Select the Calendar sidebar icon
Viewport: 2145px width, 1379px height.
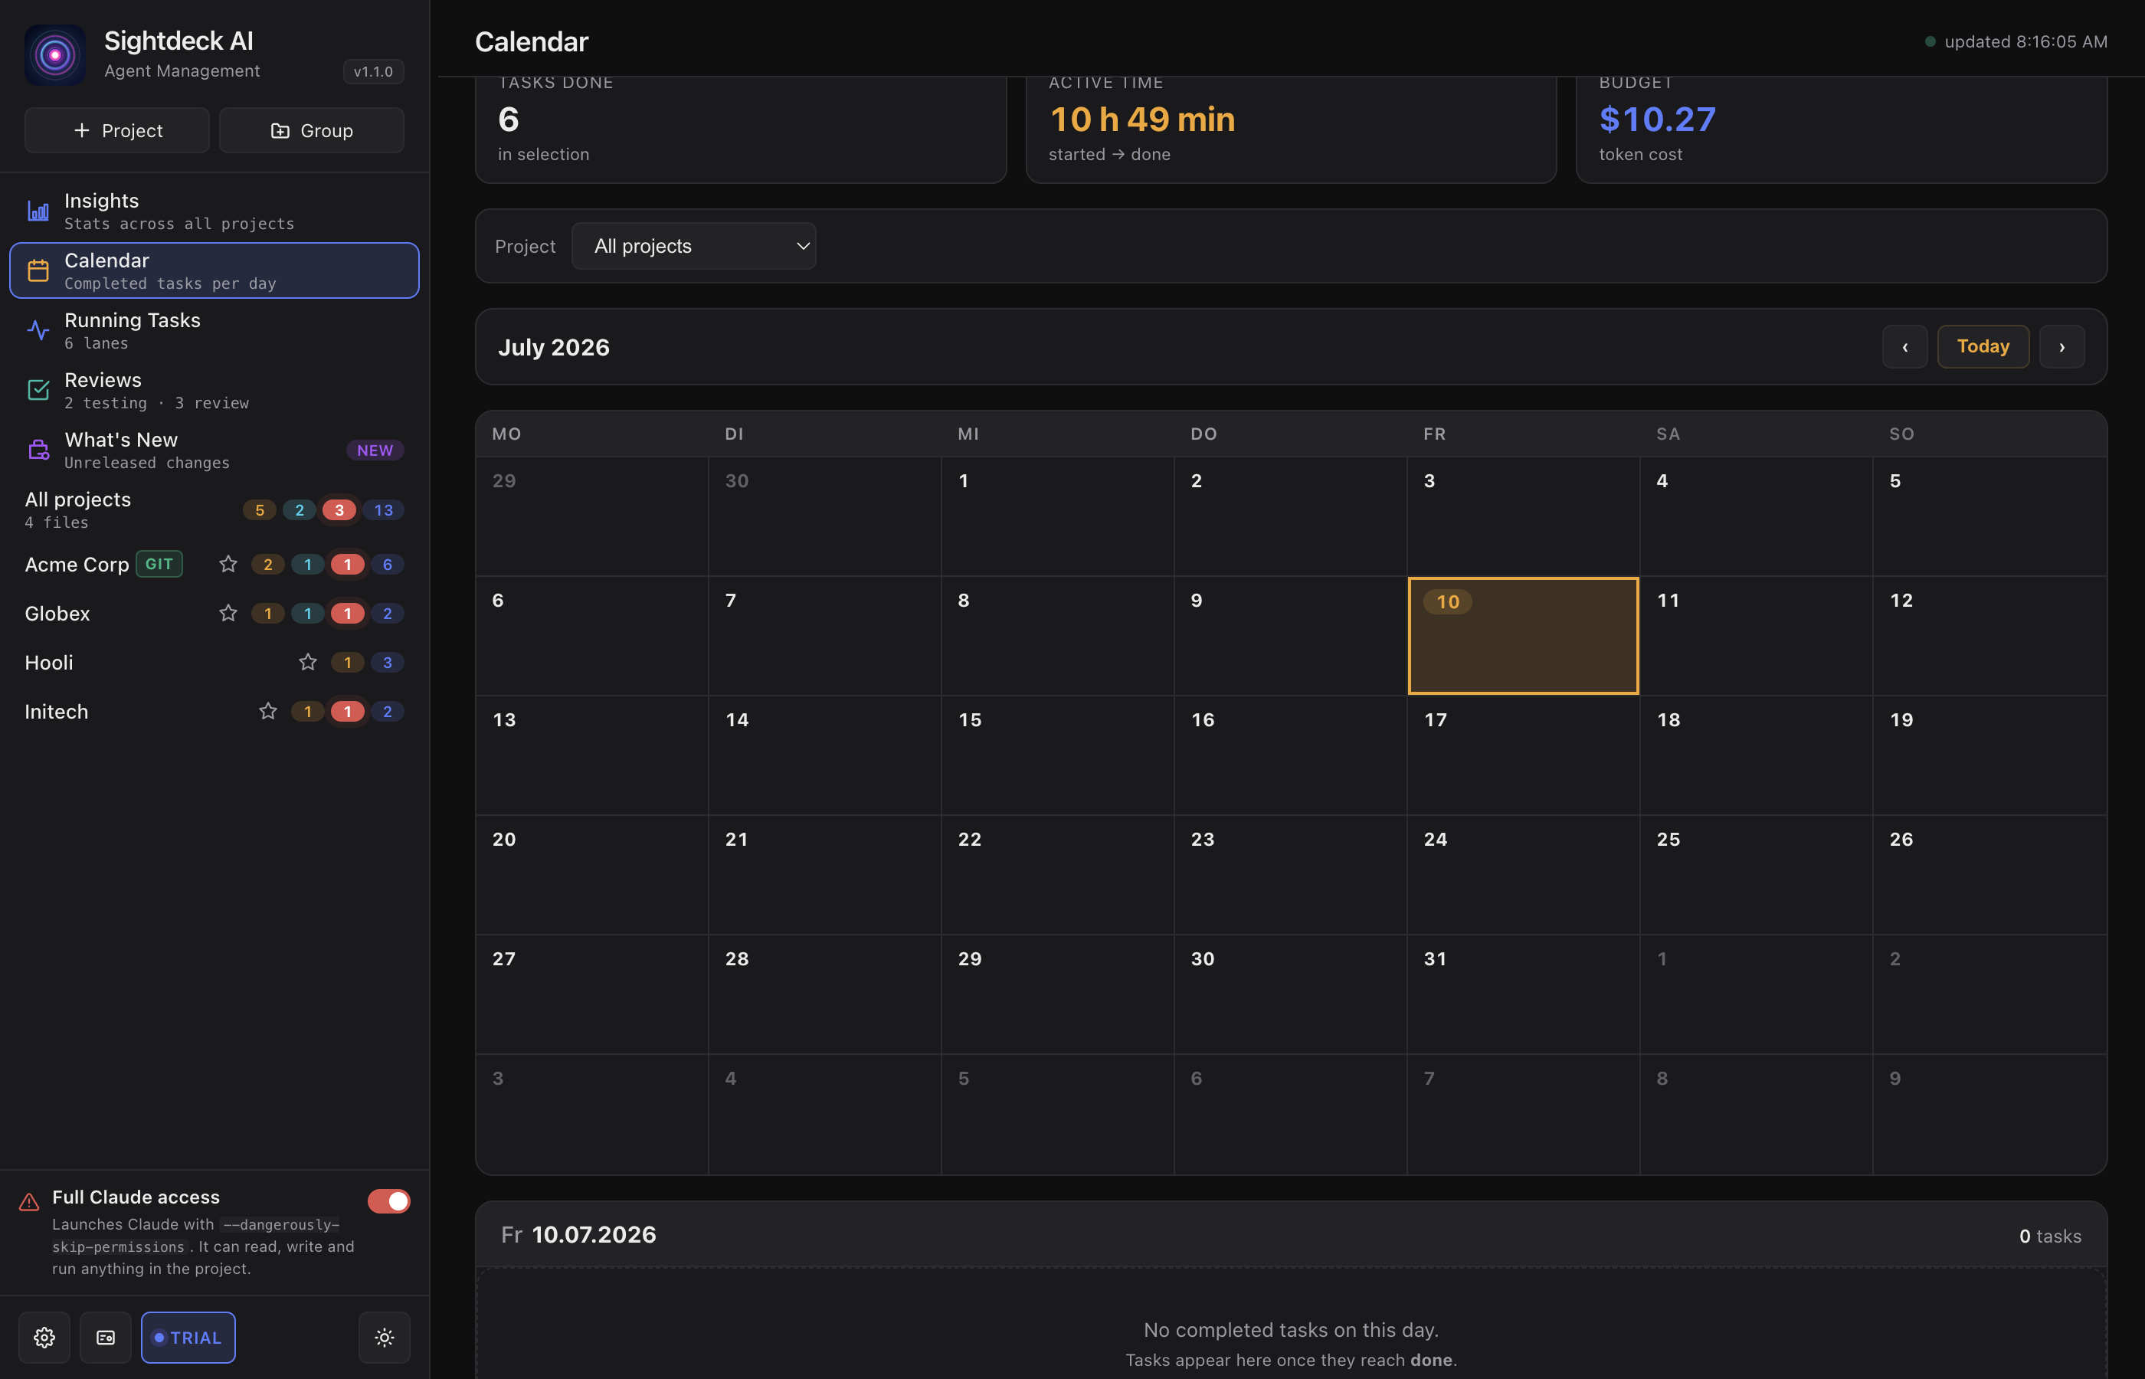[x=38, y=270]
